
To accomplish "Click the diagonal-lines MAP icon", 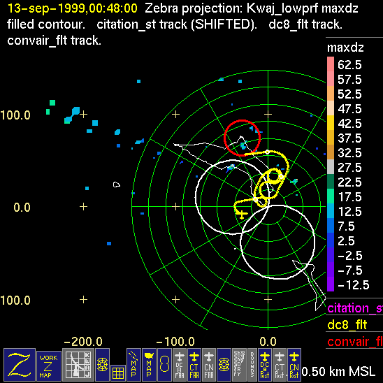I will 134,365.
